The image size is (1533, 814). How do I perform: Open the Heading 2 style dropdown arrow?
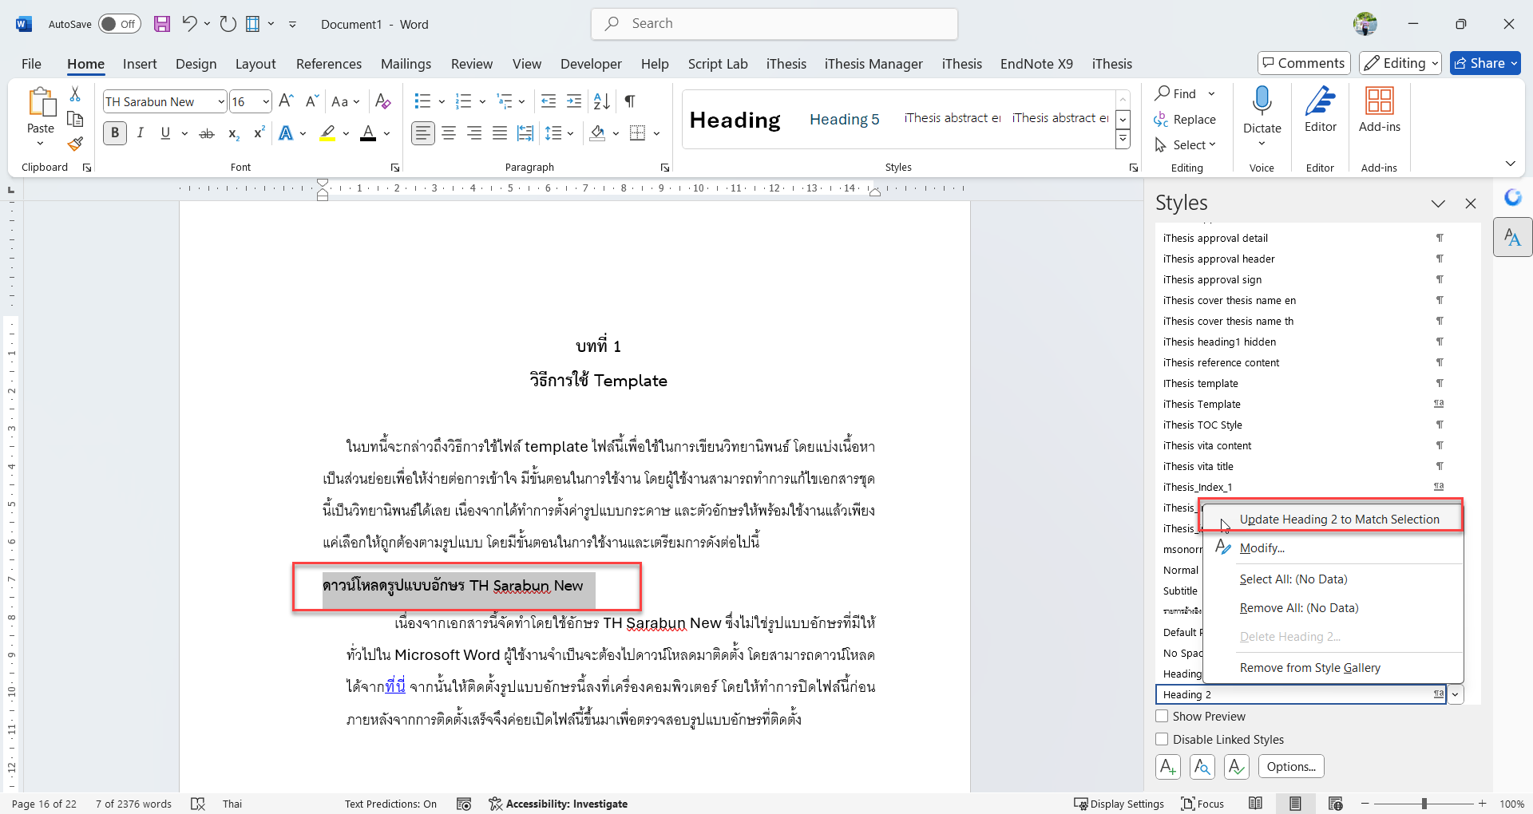[1456, 694]
